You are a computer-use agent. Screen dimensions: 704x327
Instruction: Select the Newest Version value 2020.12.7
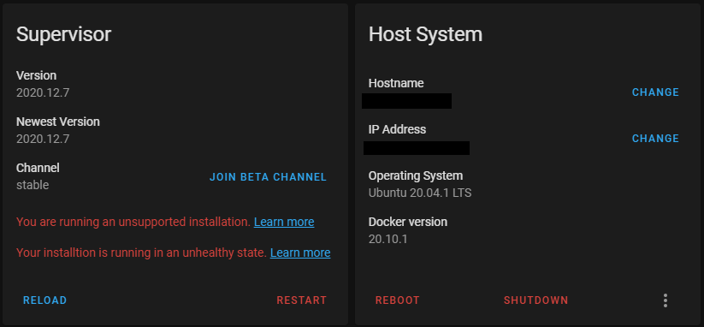(x=43, y=140)
